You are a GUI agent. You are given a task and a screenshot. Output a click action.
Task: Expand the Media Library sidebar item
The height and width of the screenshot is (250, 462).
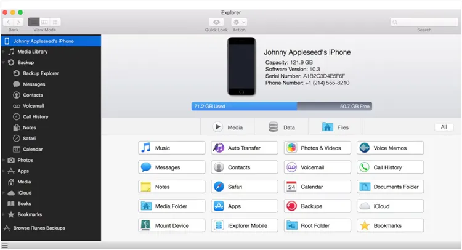tap(4, 52)
